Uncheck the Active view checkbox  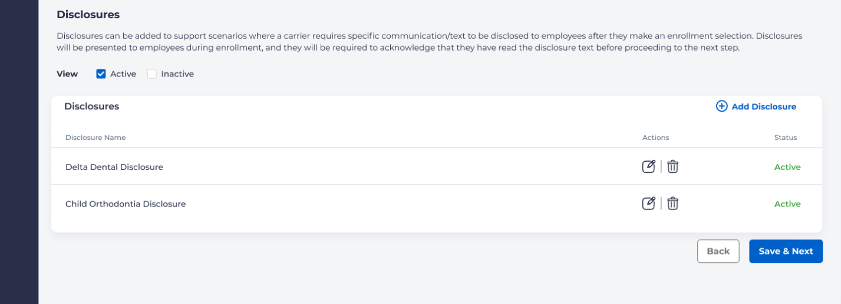[x=101, y=74]
